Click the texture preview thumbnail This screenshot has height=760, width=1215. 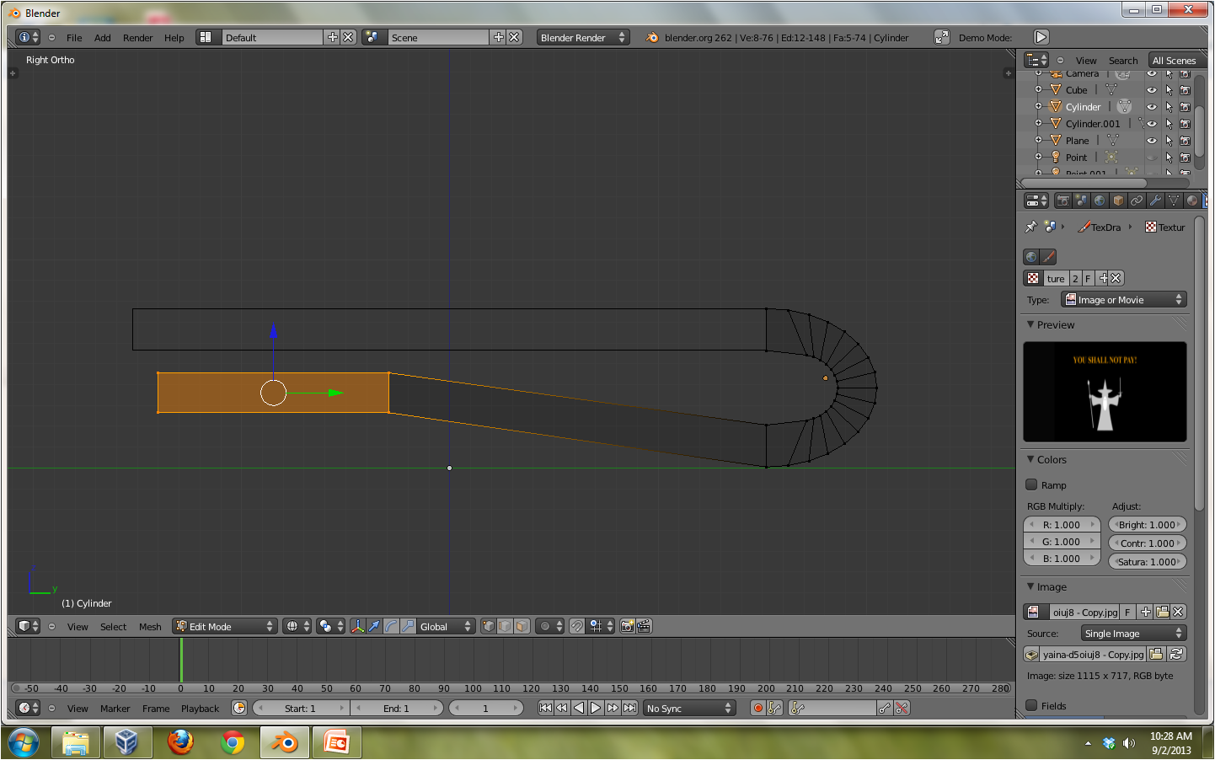[1105, 392]
